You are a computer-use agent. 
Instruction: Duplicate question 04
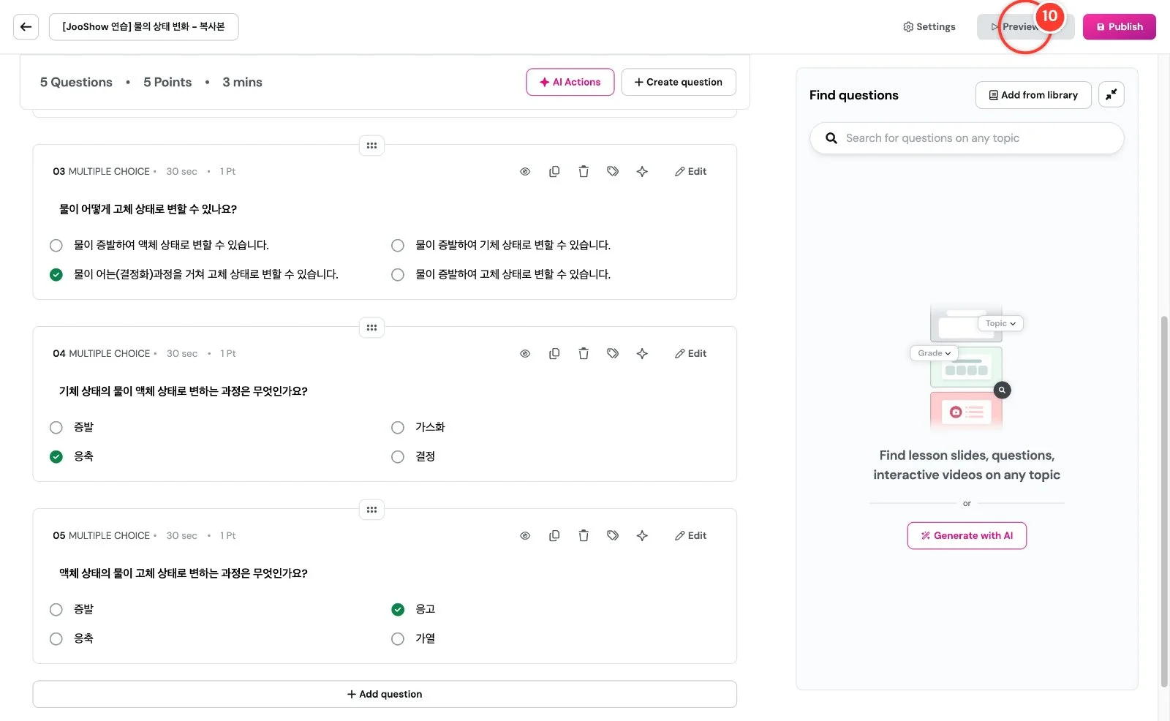pyautogui.click(x=554, y=354)
